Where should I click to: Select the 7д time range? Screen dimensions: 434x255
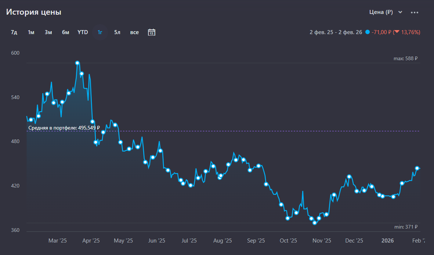(x=14, y=32)
